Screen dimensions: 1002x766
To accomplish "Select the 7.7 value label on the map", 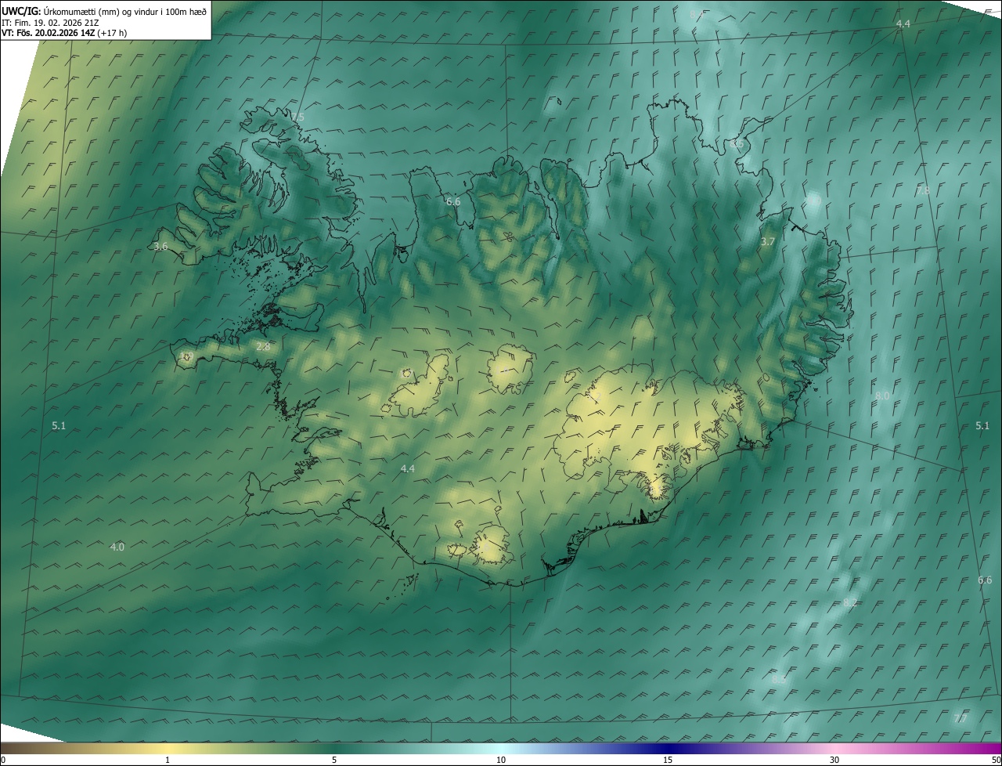I will click(961, 719).
